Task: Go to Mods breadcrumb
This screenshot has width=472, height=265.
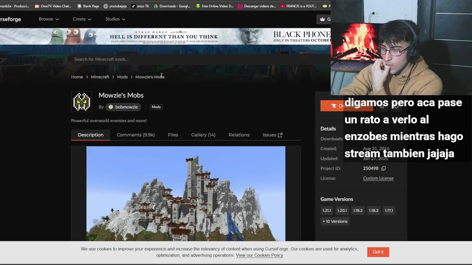Action: (122, 77)
